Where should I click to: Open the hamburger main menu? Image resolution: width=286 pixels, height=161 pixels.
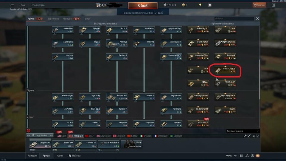pos(13,5)
